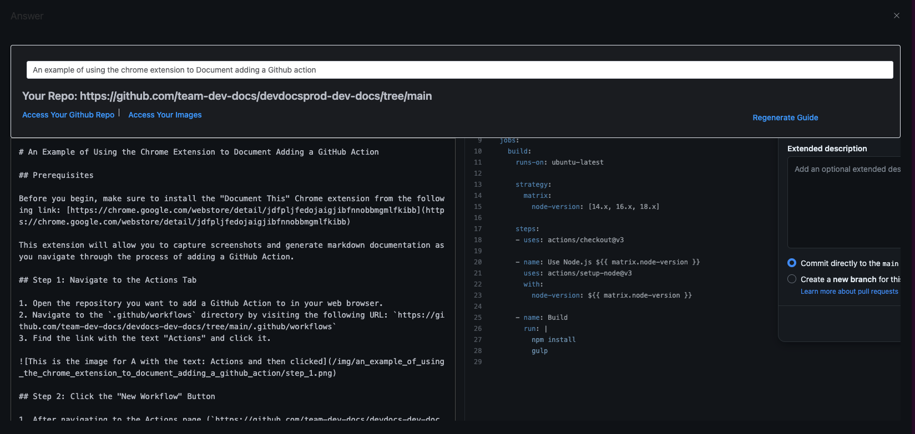Click the npm install line in code
This screenshot has width=915, height=434.
[x=553, y=340]
